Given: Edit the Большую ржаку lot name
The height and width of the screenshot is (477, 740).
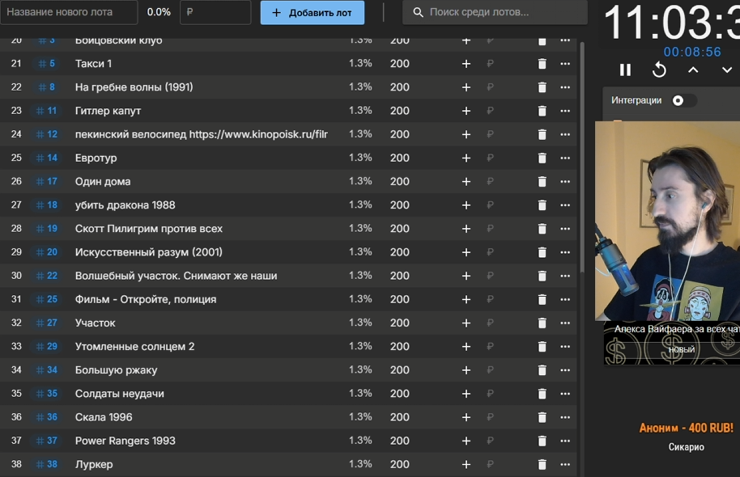Looking at the screenshot, I should point(116,370).
